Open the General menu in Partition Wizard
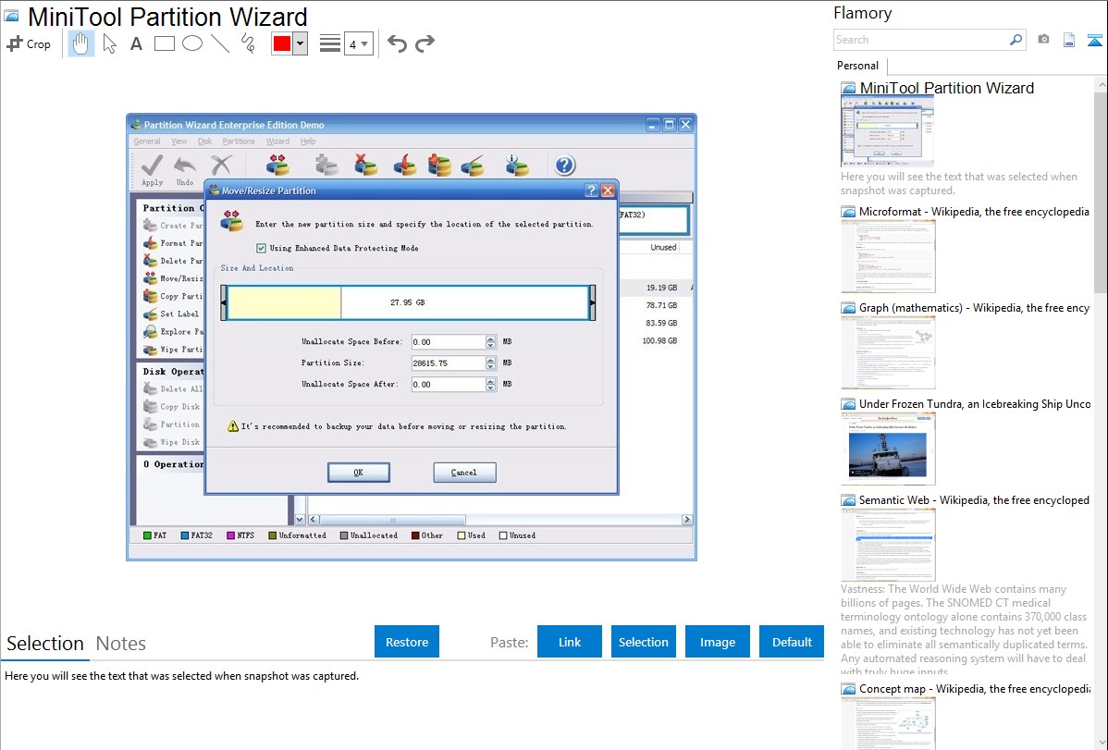The height and width of the screenshot is (750, 1108). 147,141
